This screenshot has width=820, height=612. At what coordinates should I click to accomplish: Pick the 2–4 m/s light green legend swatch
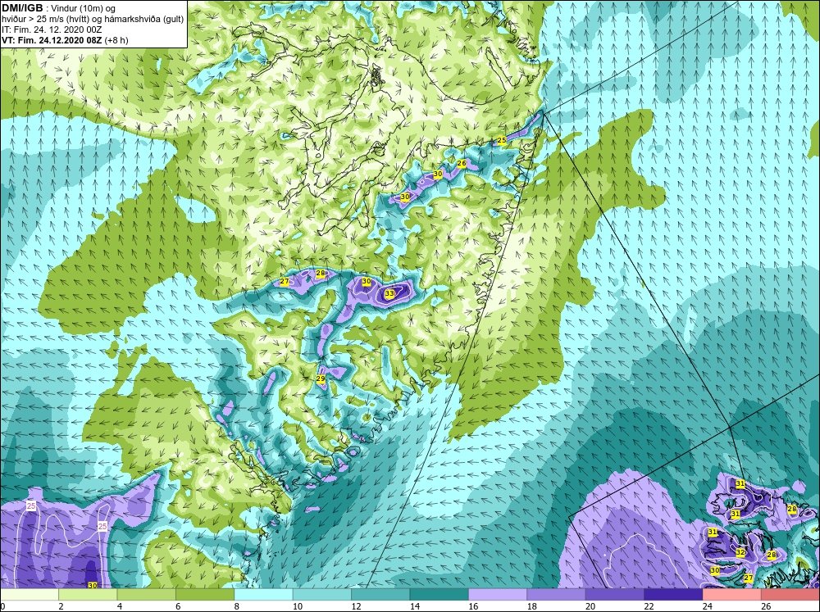click(x=88, y=594)
